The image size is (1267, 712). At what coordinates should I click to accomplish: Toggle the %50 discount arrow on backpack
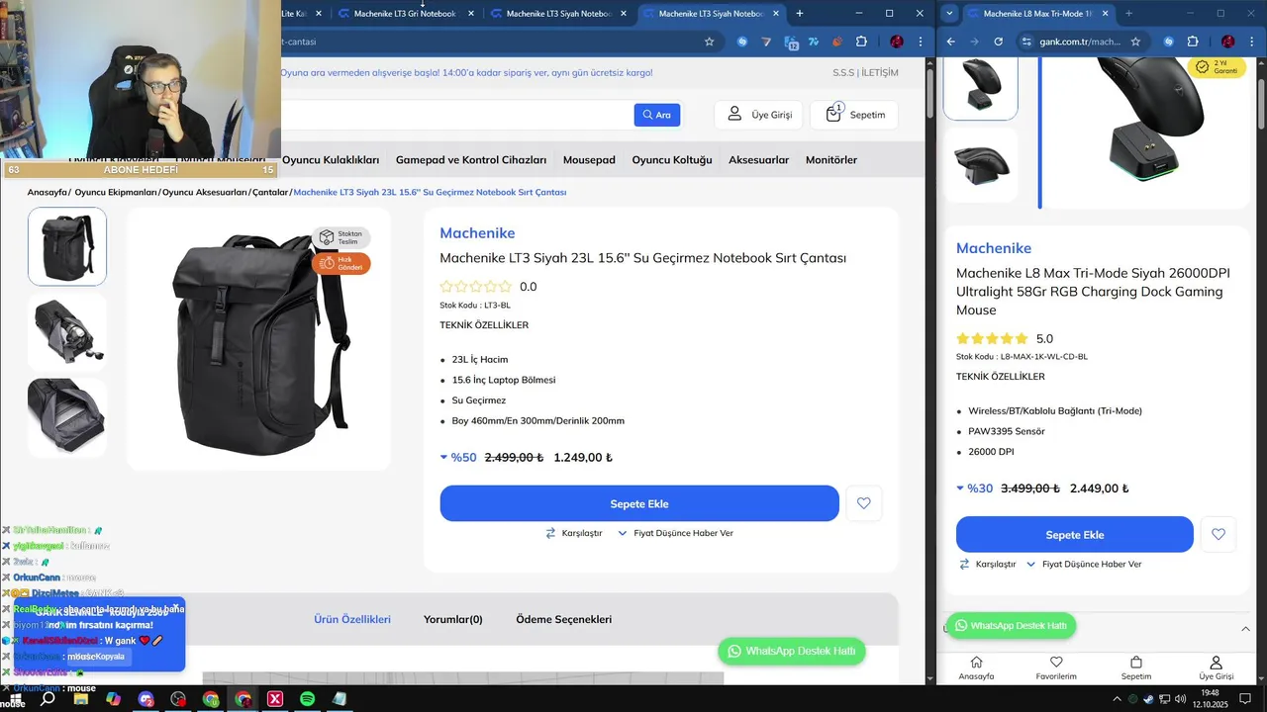[x=444, y=457]
